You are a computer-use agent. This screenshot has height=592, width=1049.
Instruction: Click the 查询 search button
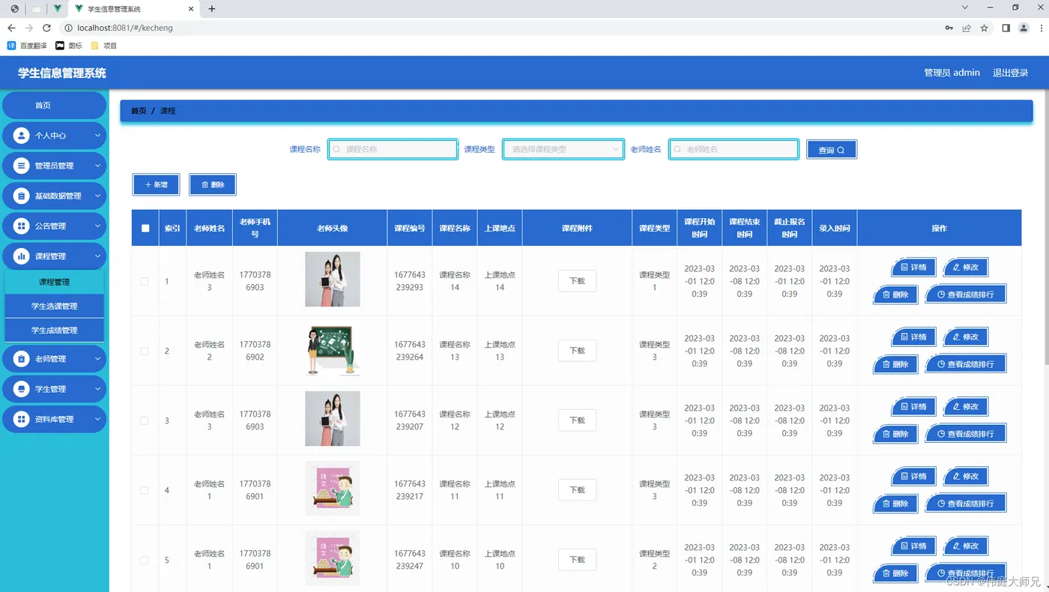coord(832,150)
